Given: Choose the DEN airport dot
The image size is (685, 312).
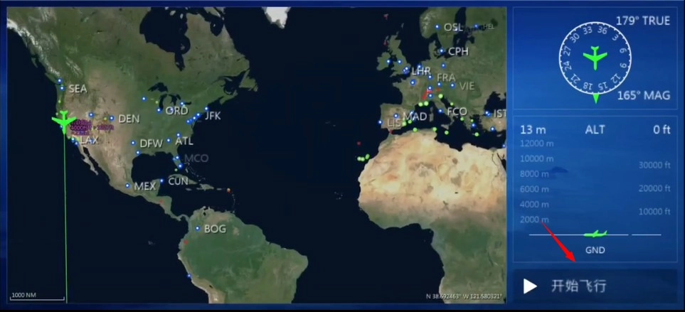Looking at the screenshot, I should click(112, 119).
